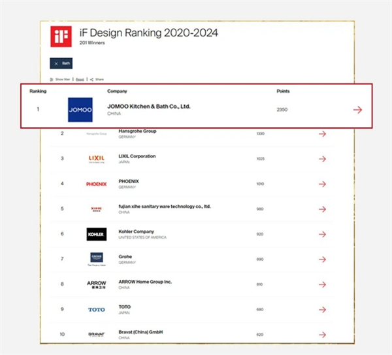Open Kohler Company row arrow
This screenshot has width=392, height=355.
[x=322, y=234]
